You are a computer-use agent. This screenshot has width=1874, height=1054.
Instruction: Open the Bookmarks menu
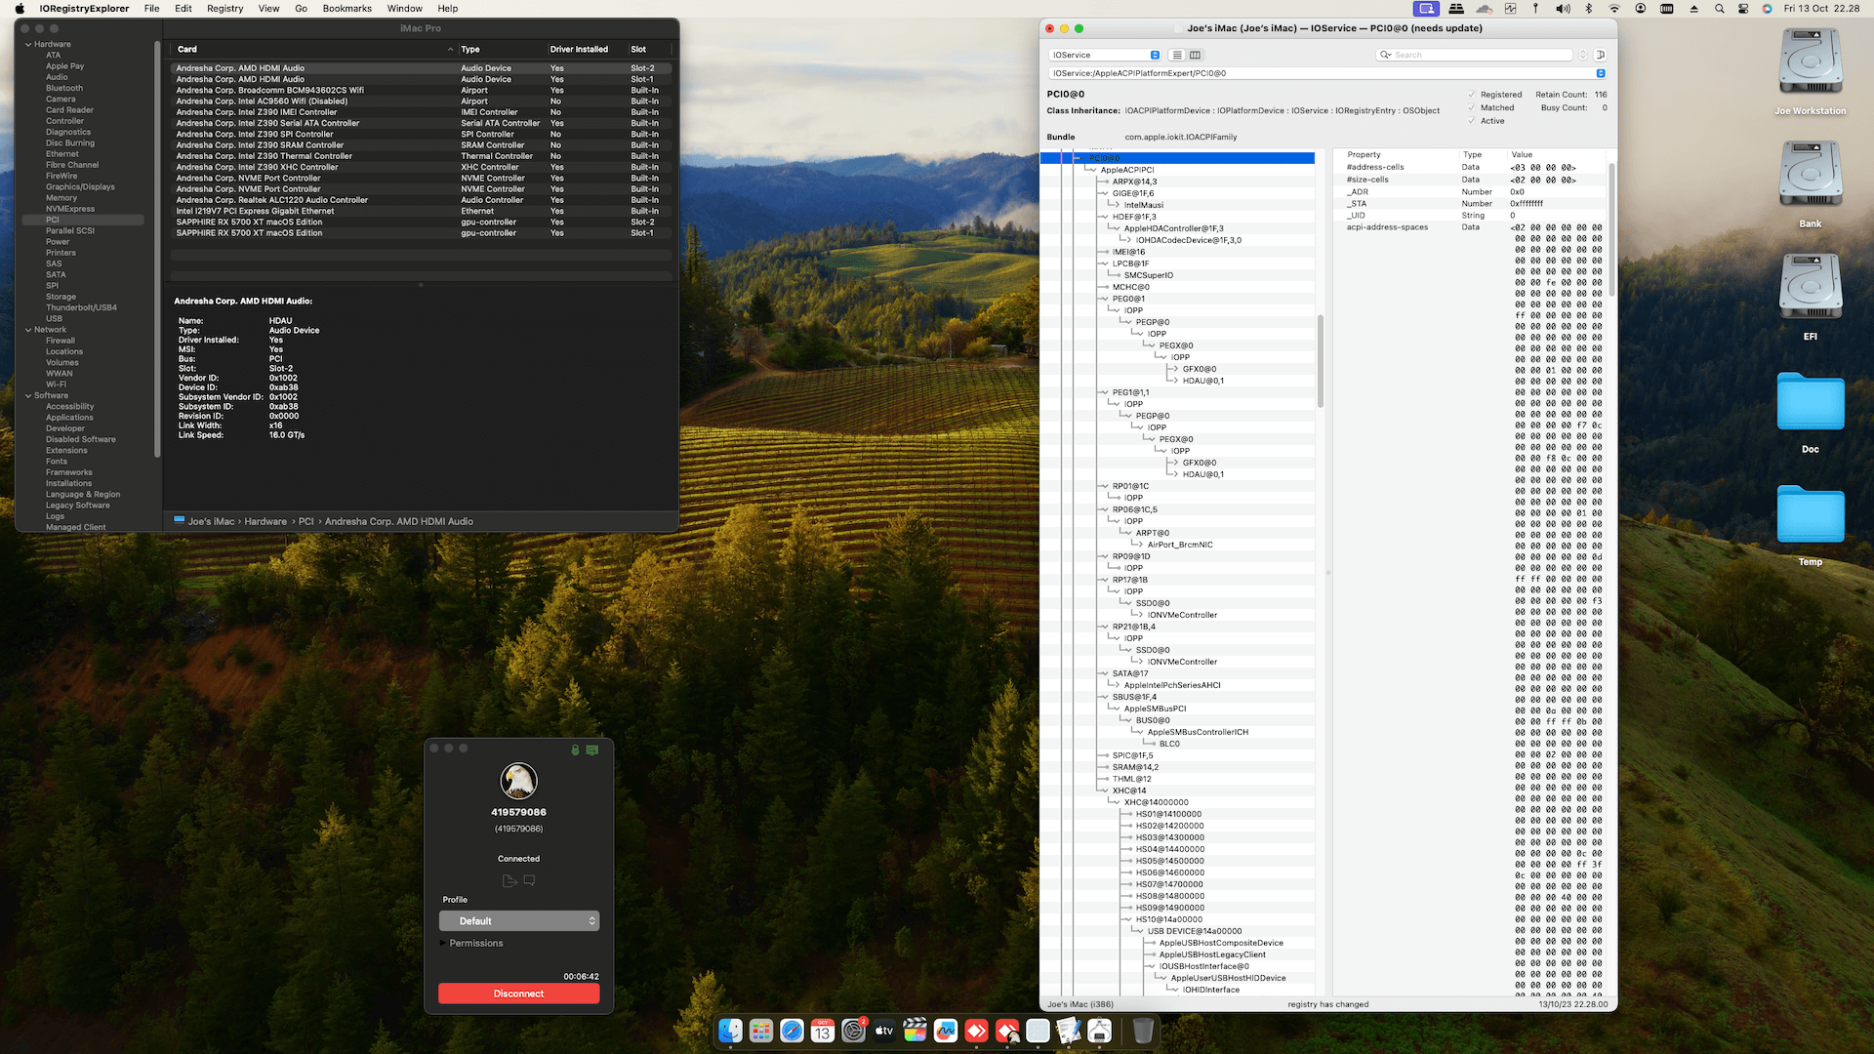[346, 9]
